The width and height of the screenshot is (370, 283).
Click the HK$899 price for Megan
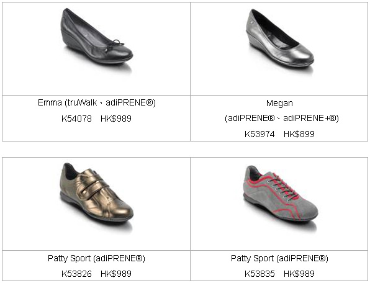click(x=299, y=134)
